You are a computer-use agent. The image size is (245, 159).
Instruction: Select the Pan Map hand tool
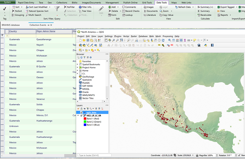click(106, 40)
